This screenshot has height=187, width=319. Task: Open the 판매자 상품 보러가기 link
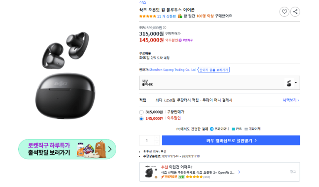[213, 70]
